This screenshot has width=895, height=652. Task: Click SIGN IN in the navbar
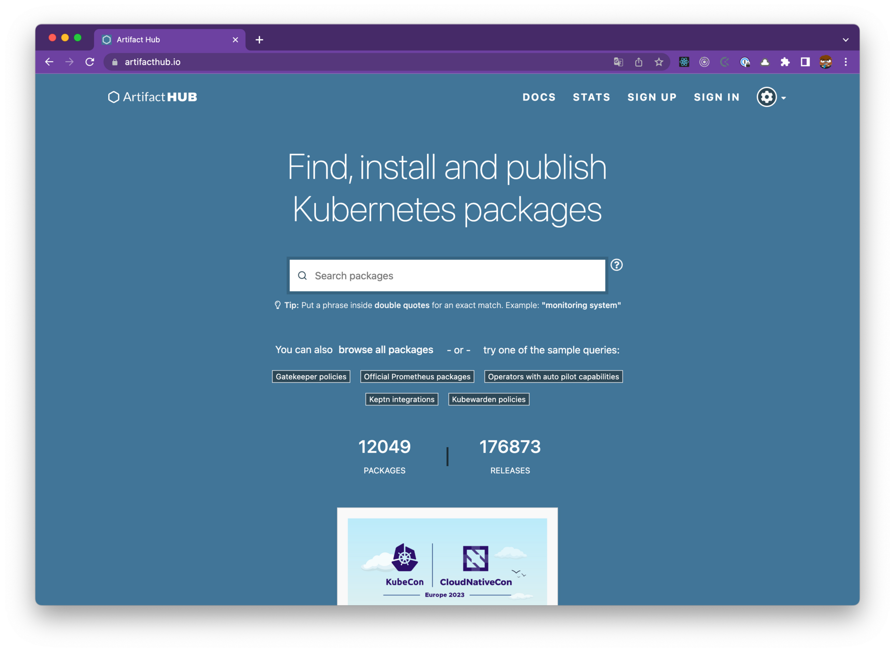point(717,97)
